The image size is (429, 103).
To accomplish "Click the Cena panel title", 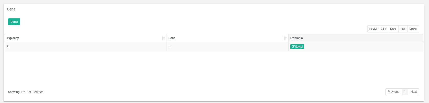I will (x=11, y=9).
